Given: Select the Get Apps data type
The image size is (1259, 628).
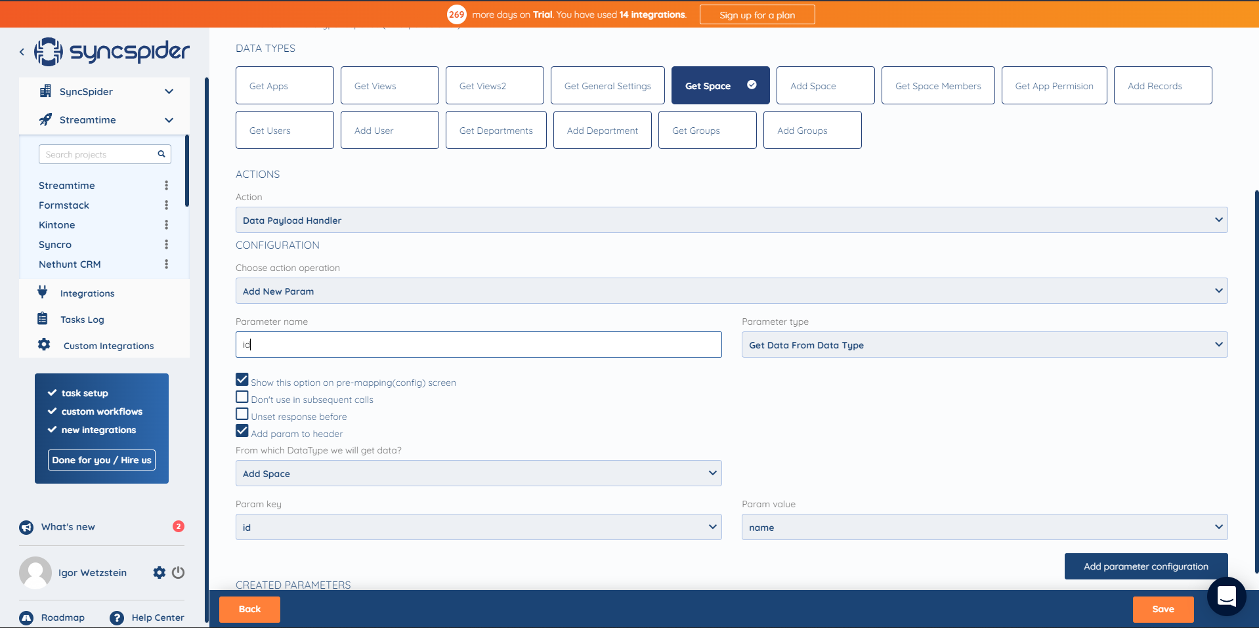Looking at the screenshot, I should click(285, 85).
